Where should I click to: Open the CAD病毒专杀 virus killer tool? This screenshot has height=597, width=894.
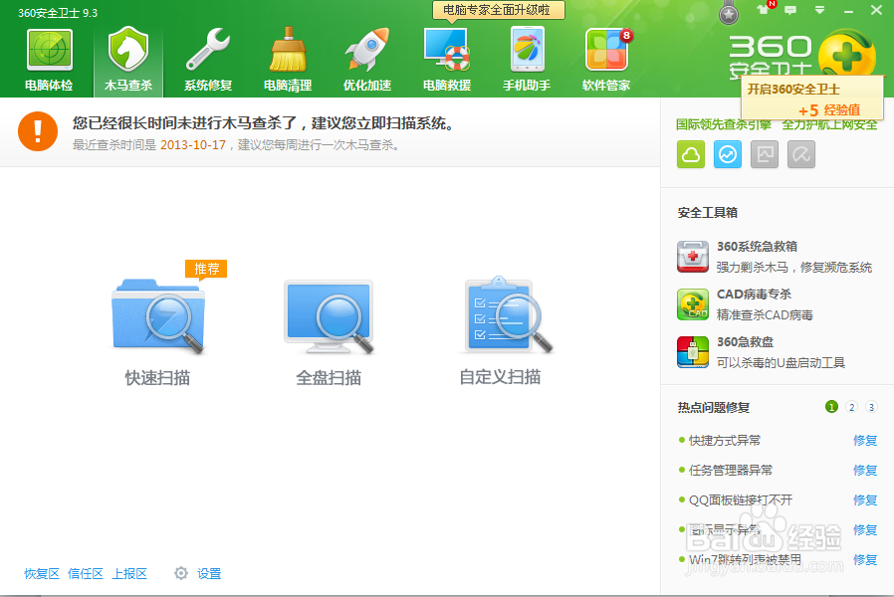[692, 304]
